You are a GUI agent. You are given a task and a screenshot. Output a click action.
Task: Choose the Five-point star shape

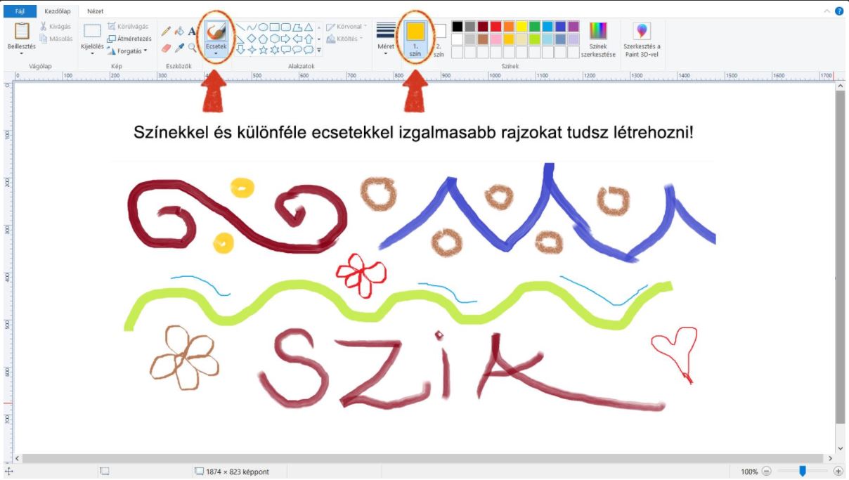click(263, 50)
